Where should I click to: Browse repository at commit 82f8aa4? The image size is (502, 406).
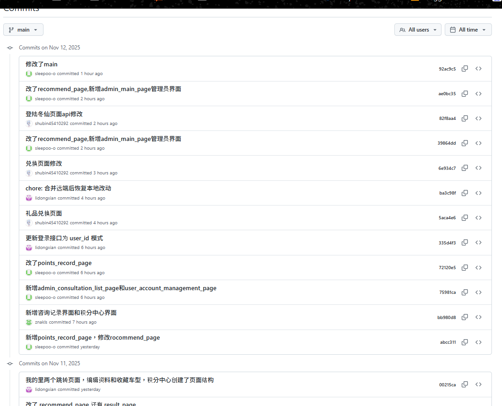(478, 118)
